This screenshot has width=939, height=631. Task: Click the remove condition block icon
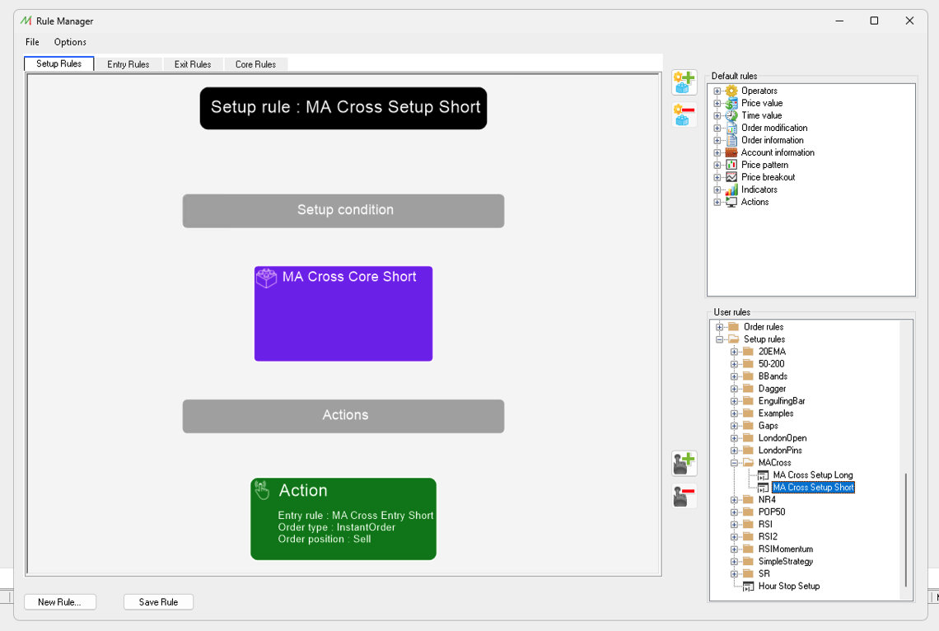click(684, 115)
